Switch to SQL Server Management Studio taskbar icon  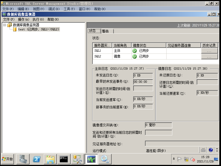(x=77, y=159)
